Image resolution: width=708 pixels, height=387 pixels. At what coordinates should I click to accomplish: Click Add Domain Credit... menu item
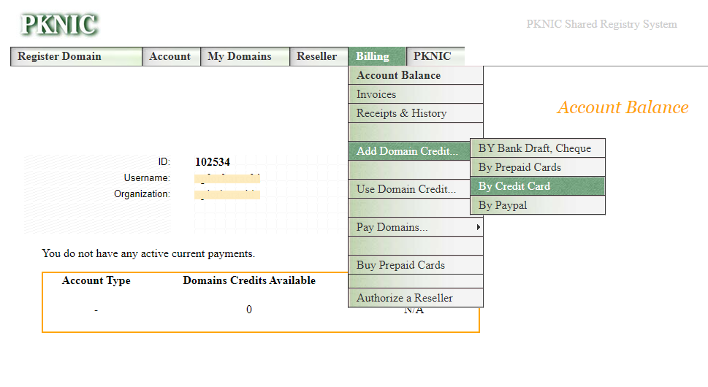pyautogui.click(x=410, y=151)
